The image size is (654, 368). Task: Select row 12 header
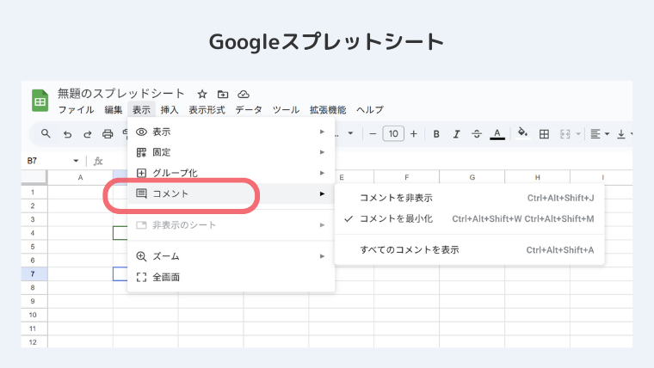point(34,341)
